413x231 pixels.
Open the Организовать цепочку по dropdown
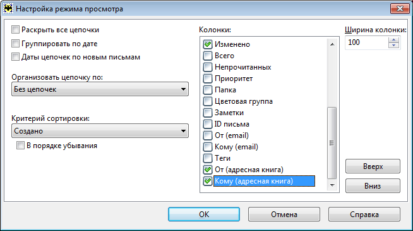(x=100, y=89)
